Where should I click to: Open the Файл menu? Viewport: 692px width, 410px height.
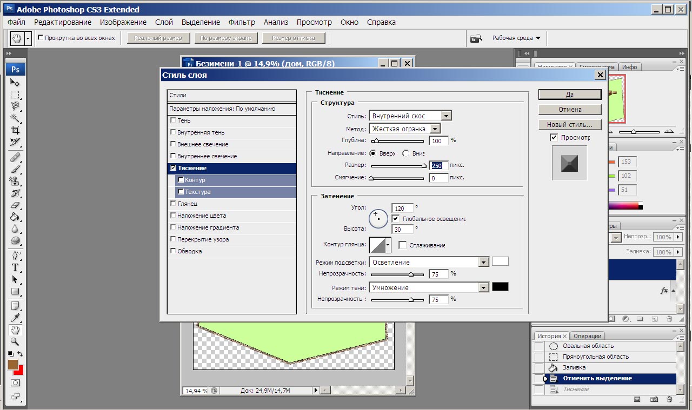(x=17, y=22)
